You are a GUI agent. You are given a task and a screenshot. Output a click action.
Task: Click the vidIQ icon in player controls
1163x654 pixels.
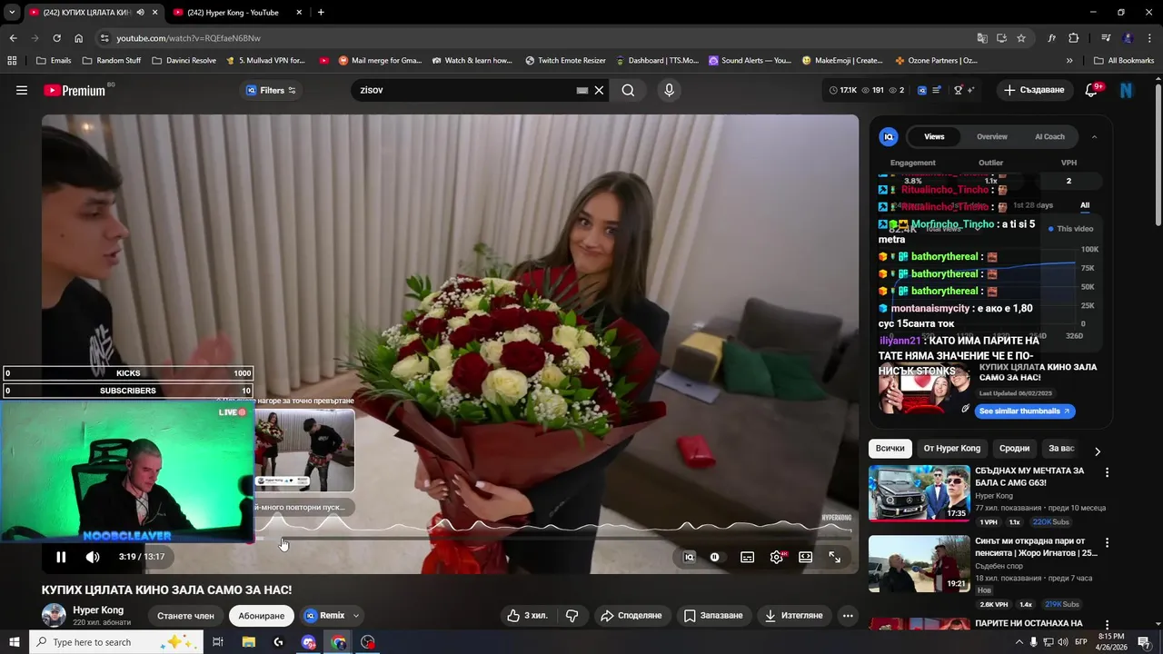689,557
